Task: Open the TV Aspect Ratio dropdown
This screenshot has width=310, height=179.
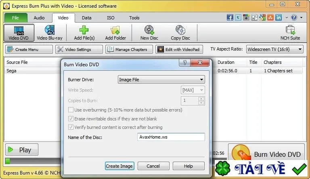Action: click(x=275, y=49)
